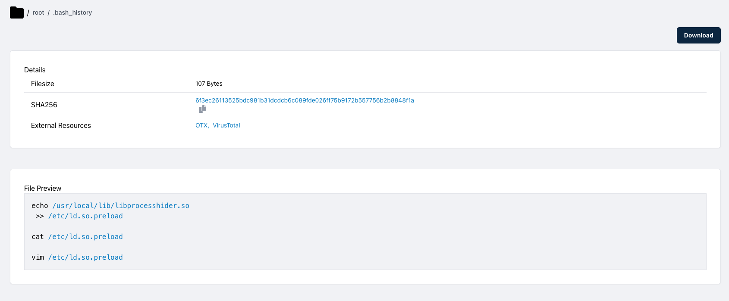Click the 107 Bytes filesize value
This screenshot has width=729, height=301.
point(209,84)
